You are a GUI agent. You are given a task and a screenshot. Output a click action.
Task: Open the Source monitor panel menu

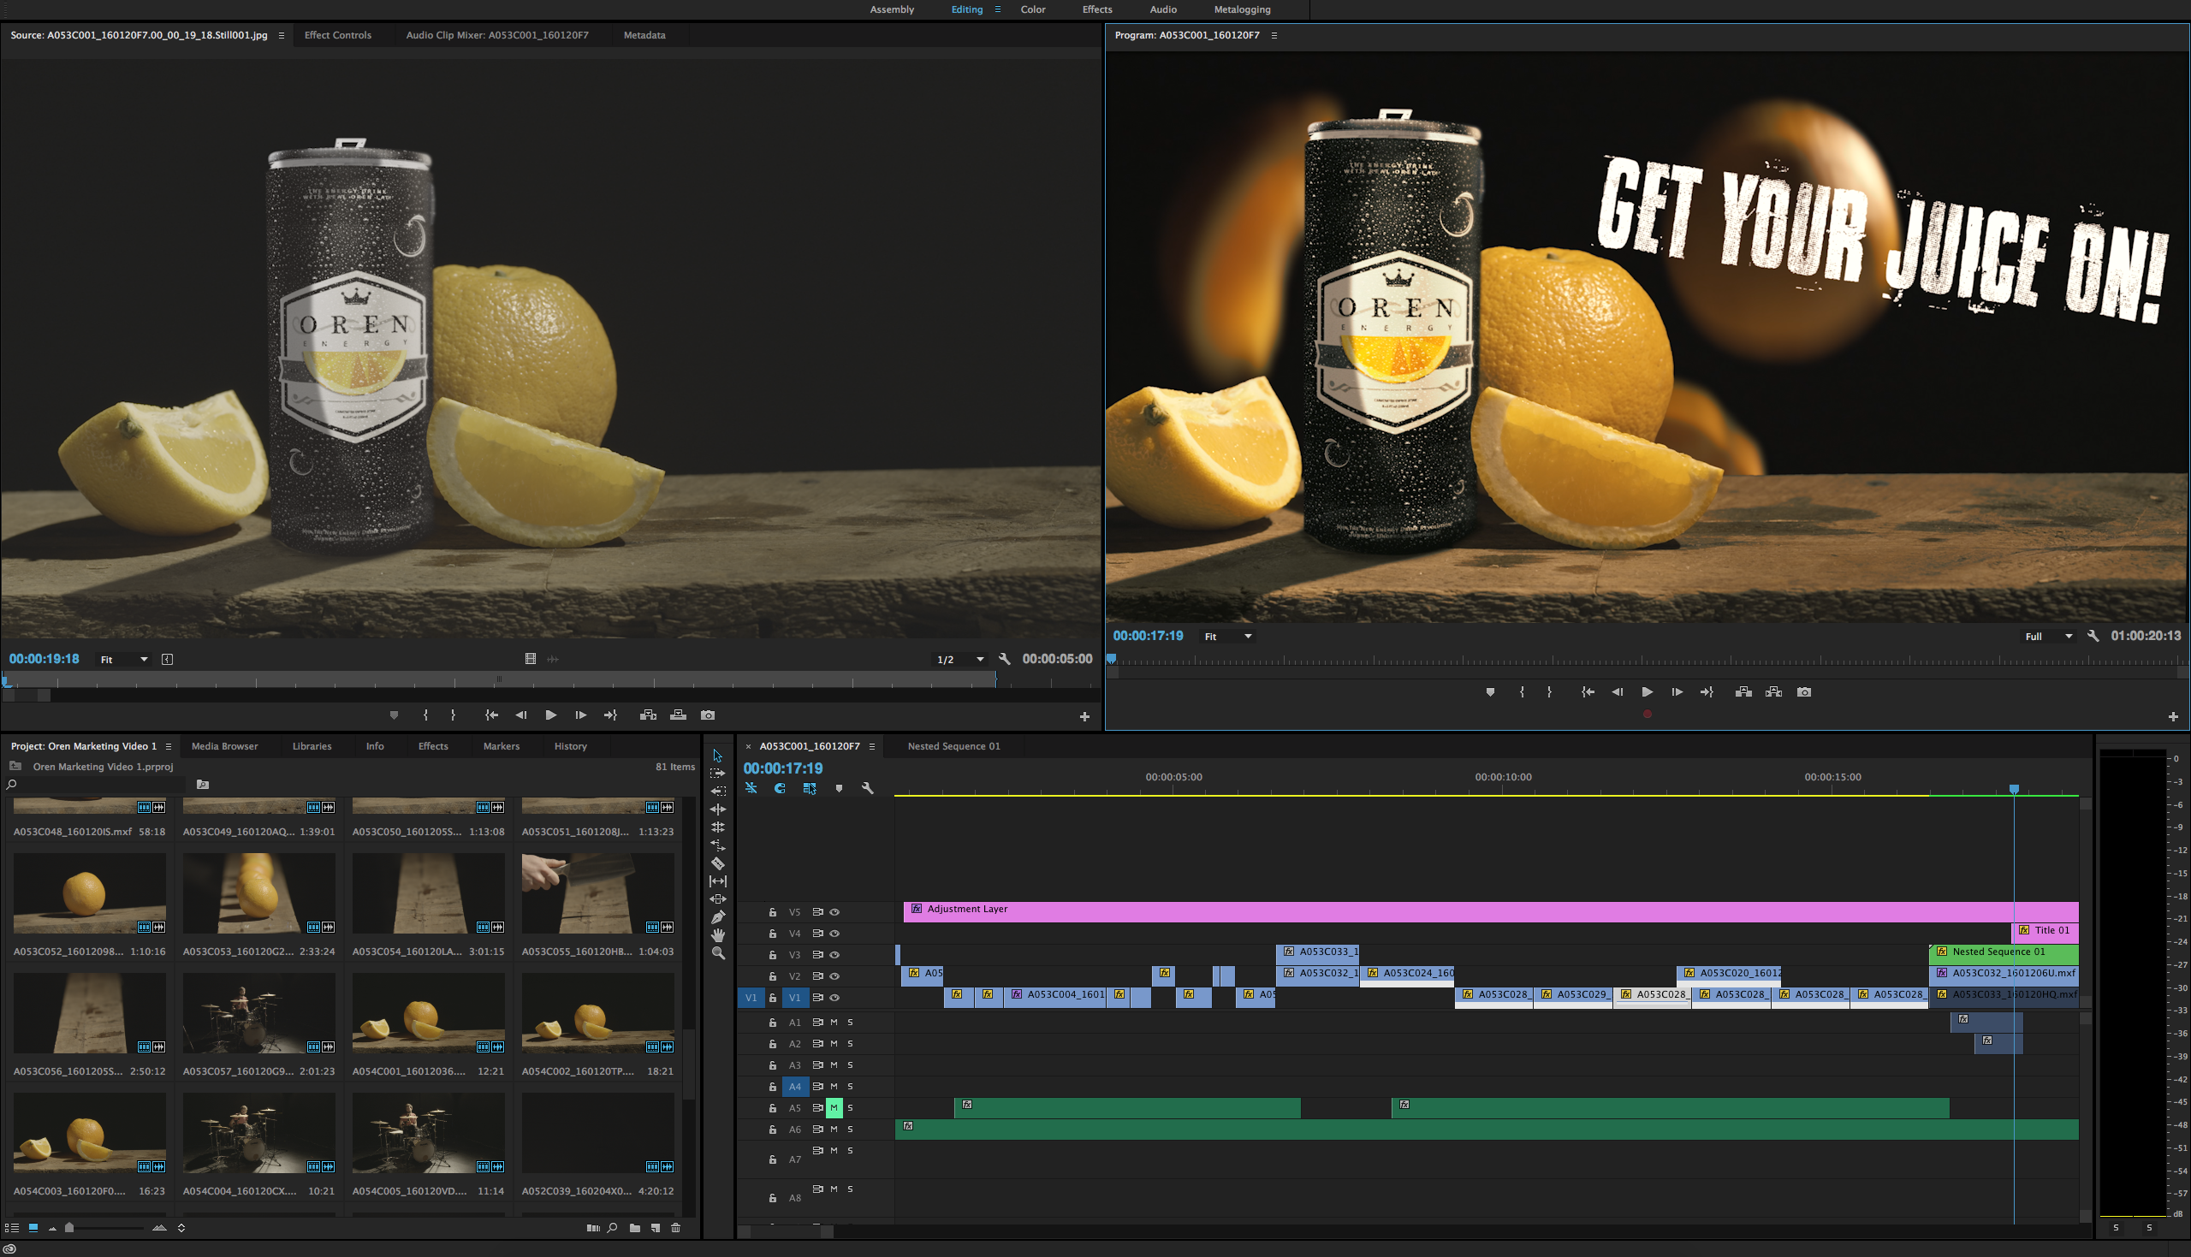click(x=282, y=35)
